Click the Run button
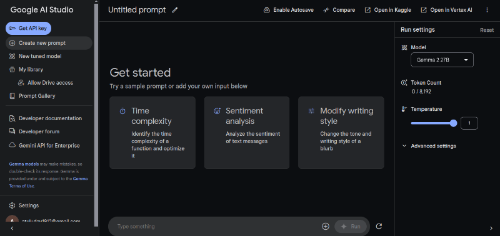This screenshot has height=236, width=500. 351,227
